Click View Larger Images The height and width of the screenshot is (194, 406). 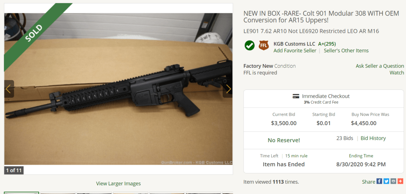pyautogui.click(x=118, y=184)
